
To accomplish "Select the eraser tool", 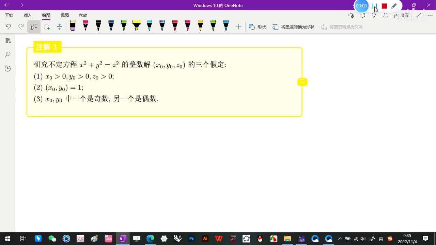I will 73,26.
